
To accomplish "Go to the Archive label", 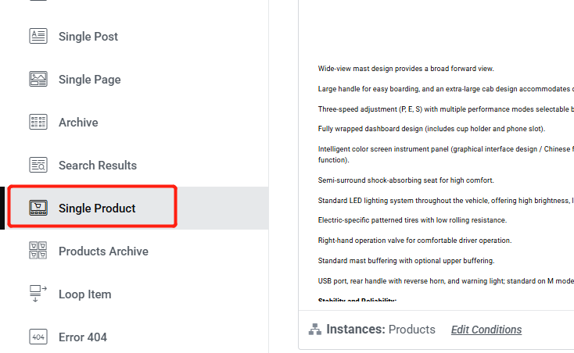I will pyautogui.click(x=78, y=123).
